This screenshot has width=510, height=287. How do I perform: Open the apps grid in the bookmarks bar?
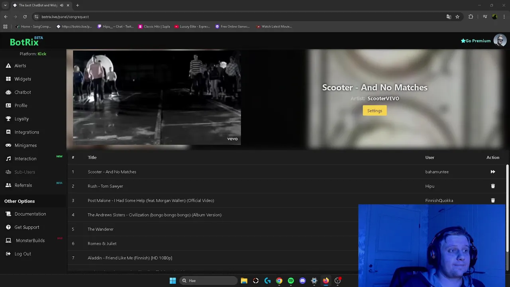coord(5,27)
